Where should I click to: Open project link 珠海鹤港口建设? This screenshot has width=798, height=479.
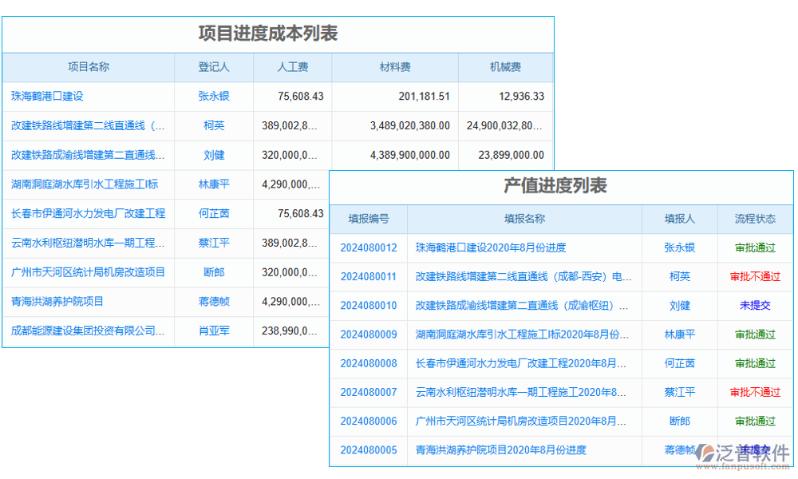pyautogui.click(x=47, y=97)
